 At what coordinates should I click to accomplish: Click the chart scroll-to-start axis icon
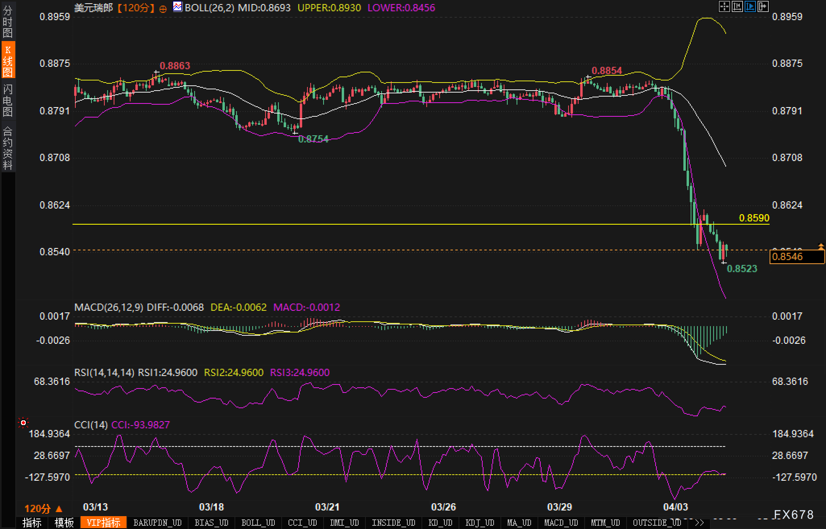[737, 6]
